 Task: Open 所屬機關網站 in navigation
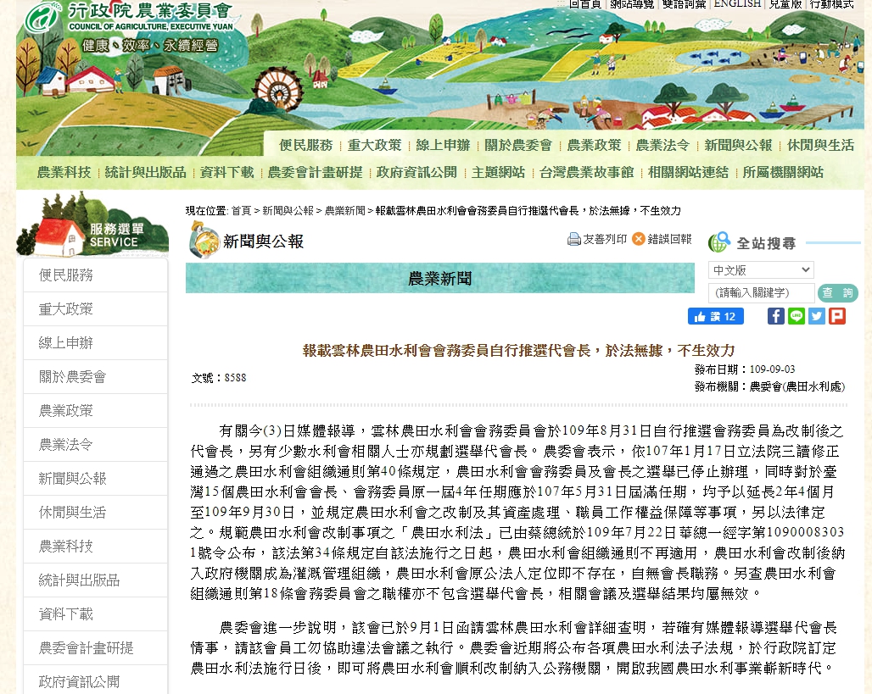pos(783,172)
